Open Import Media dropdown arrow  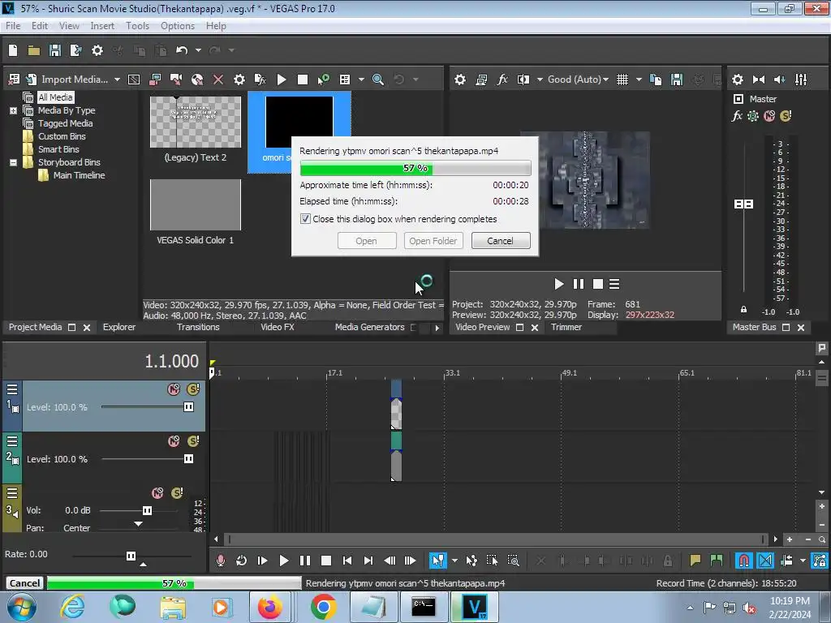[117, 79]
